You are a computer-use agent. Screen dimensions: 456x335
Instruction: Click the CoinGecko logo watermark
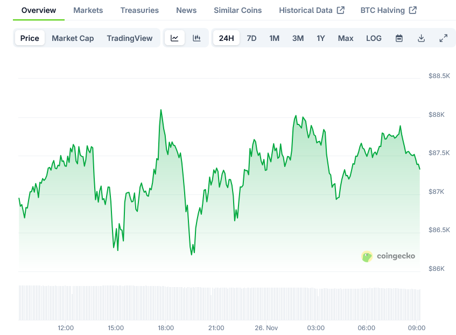point(388,256)
